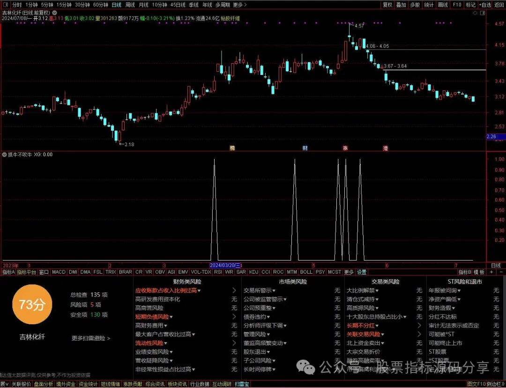Open the 关联报价 tab
Screen dimensions: 506x388
click(21, 384)
